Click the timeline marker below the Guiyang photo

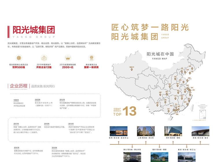[200, 143]
